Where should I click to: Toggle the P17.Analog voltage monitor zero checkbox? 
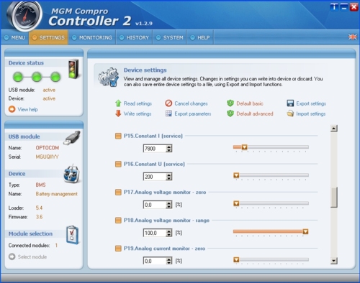118,192
